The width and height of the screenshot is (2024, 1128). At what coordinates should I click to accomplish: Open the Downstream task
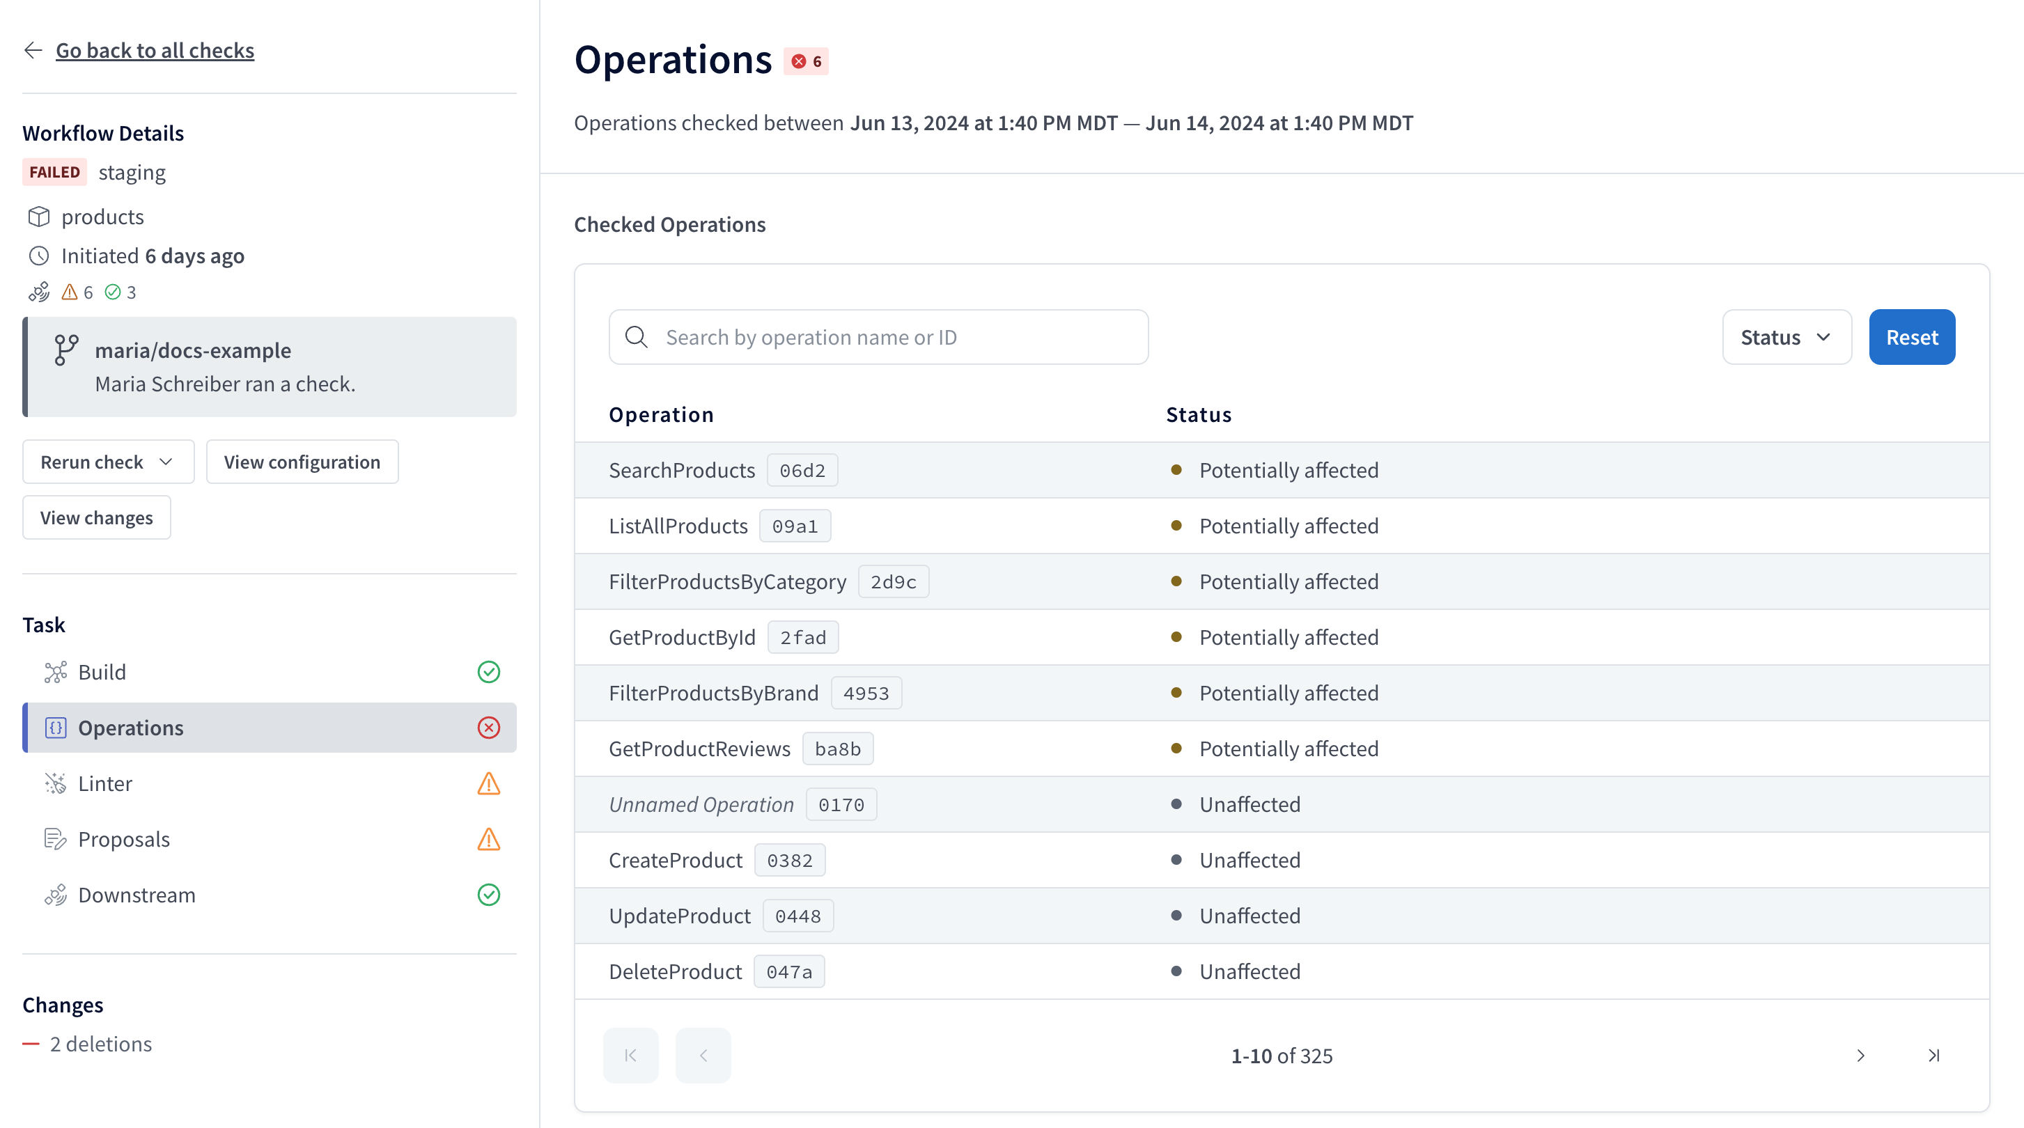270,895
